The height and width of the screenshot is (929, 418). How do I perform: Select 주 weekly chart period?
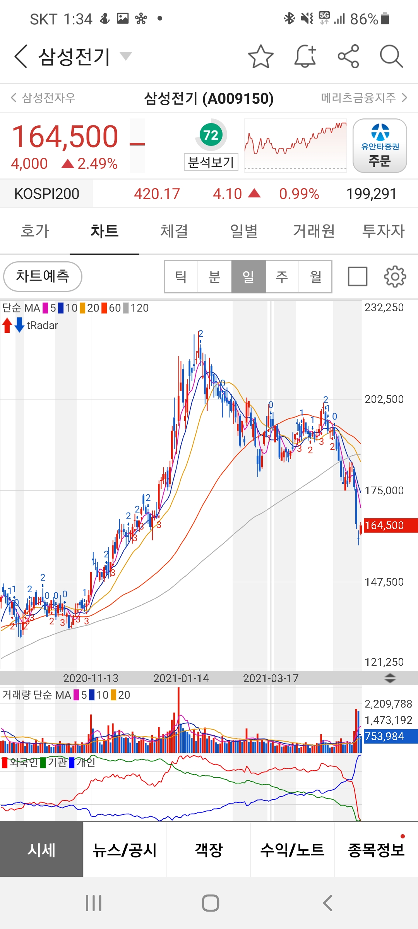tap(282, 276)
